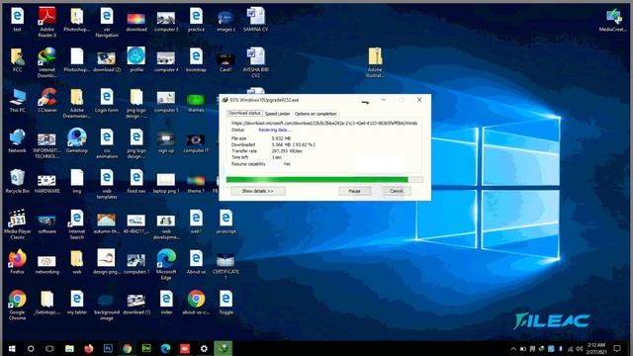
Task: Select the Toggle HTML file
Action: (226, 302)
